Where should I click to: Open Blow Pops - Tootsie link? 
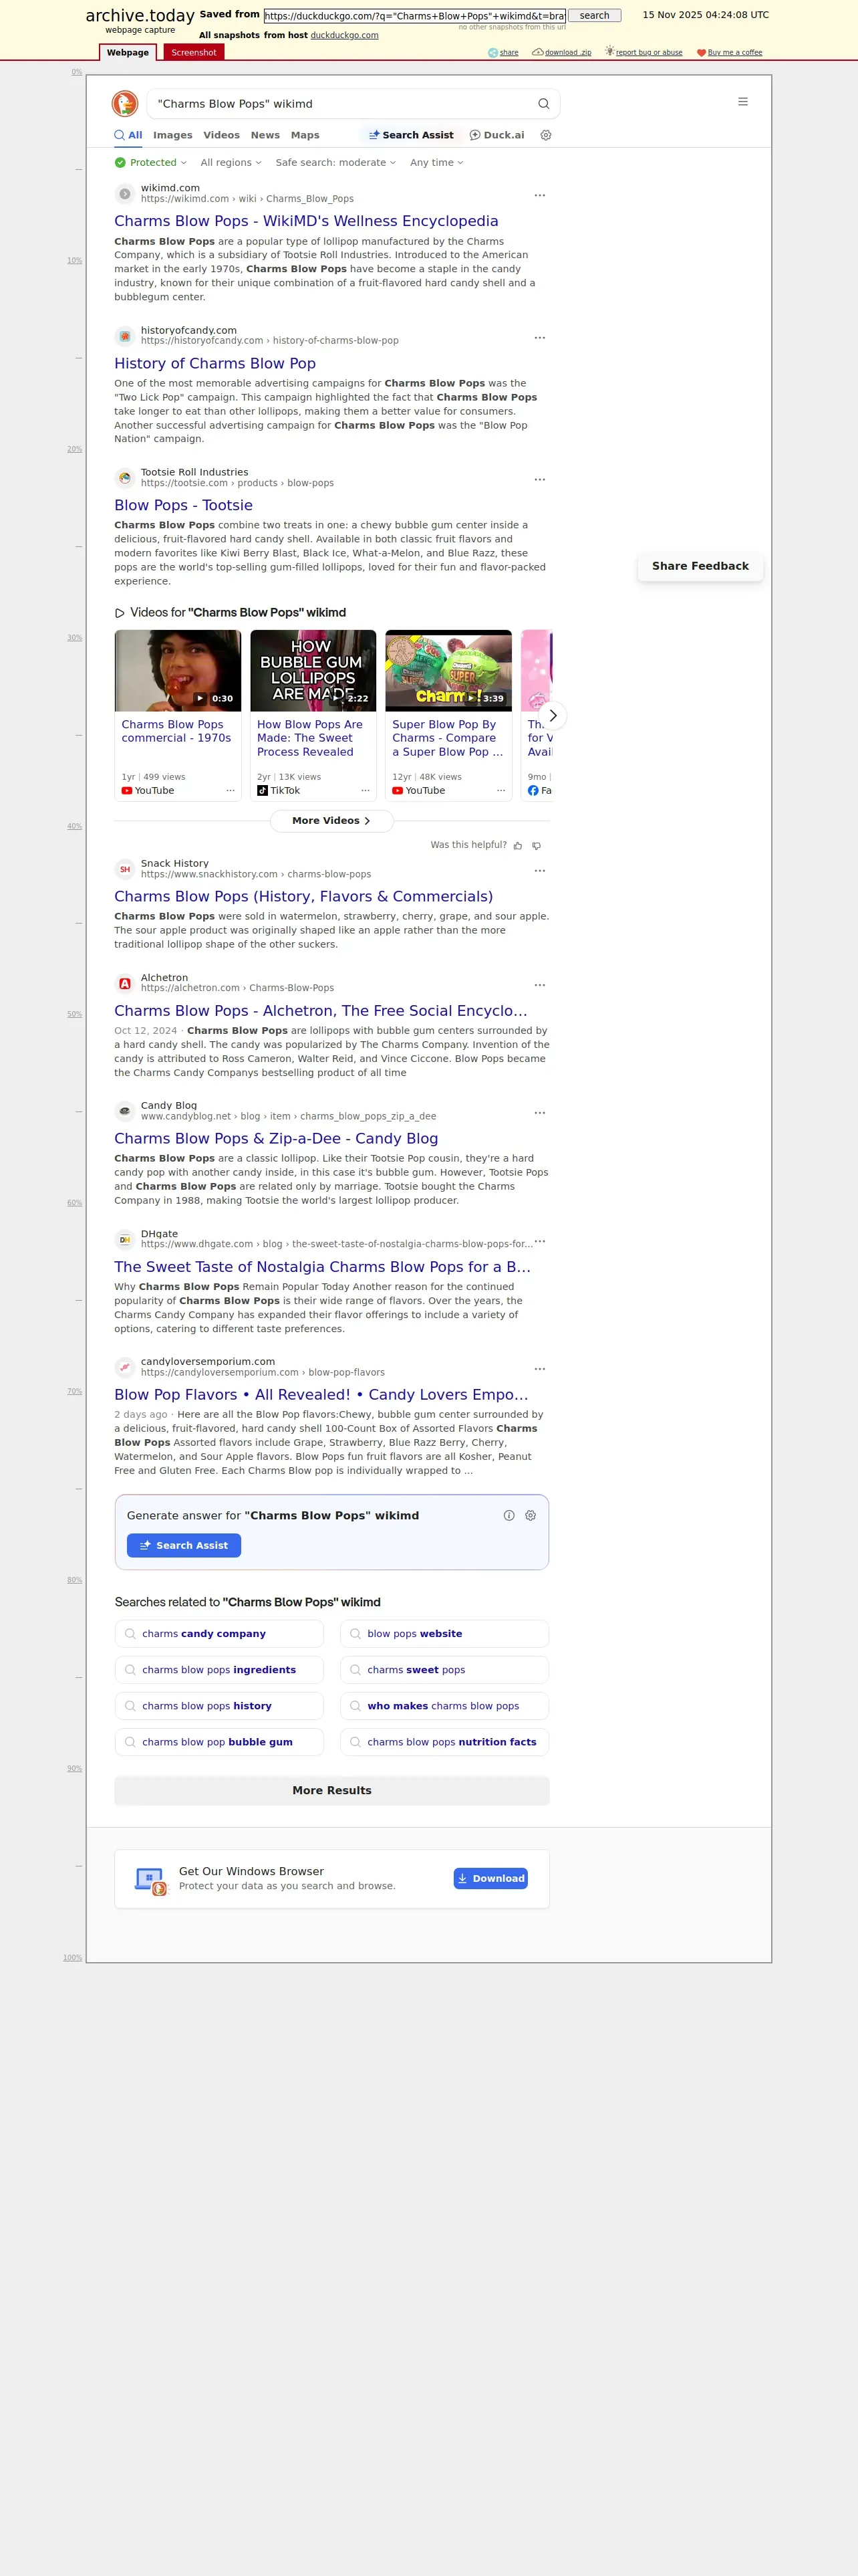(x=184, y=506)
